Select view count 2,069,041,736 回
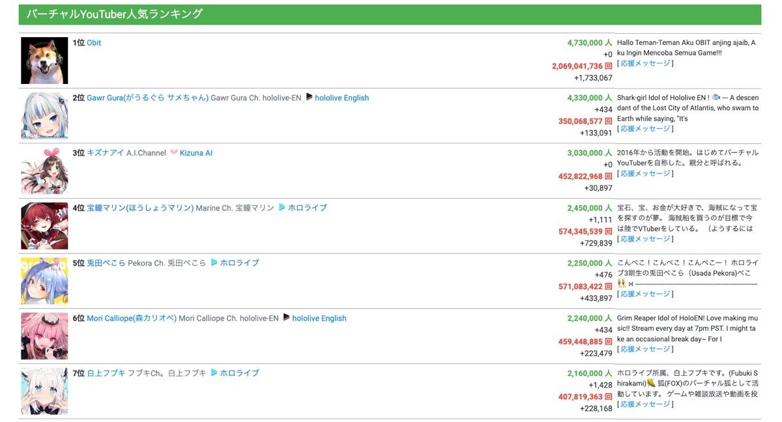Image resolution: width=782 pixels, height=422 pixels. click(x=582, y=66)
